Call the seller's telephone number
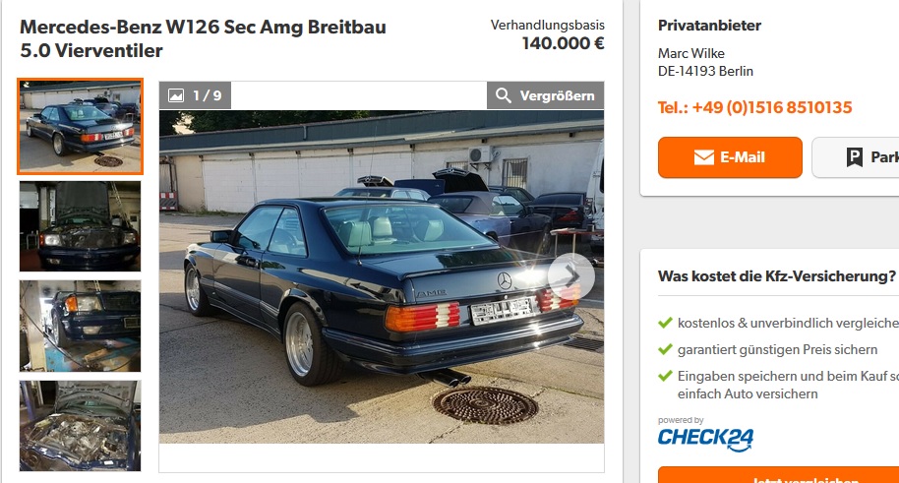 [x=754, y=107]
